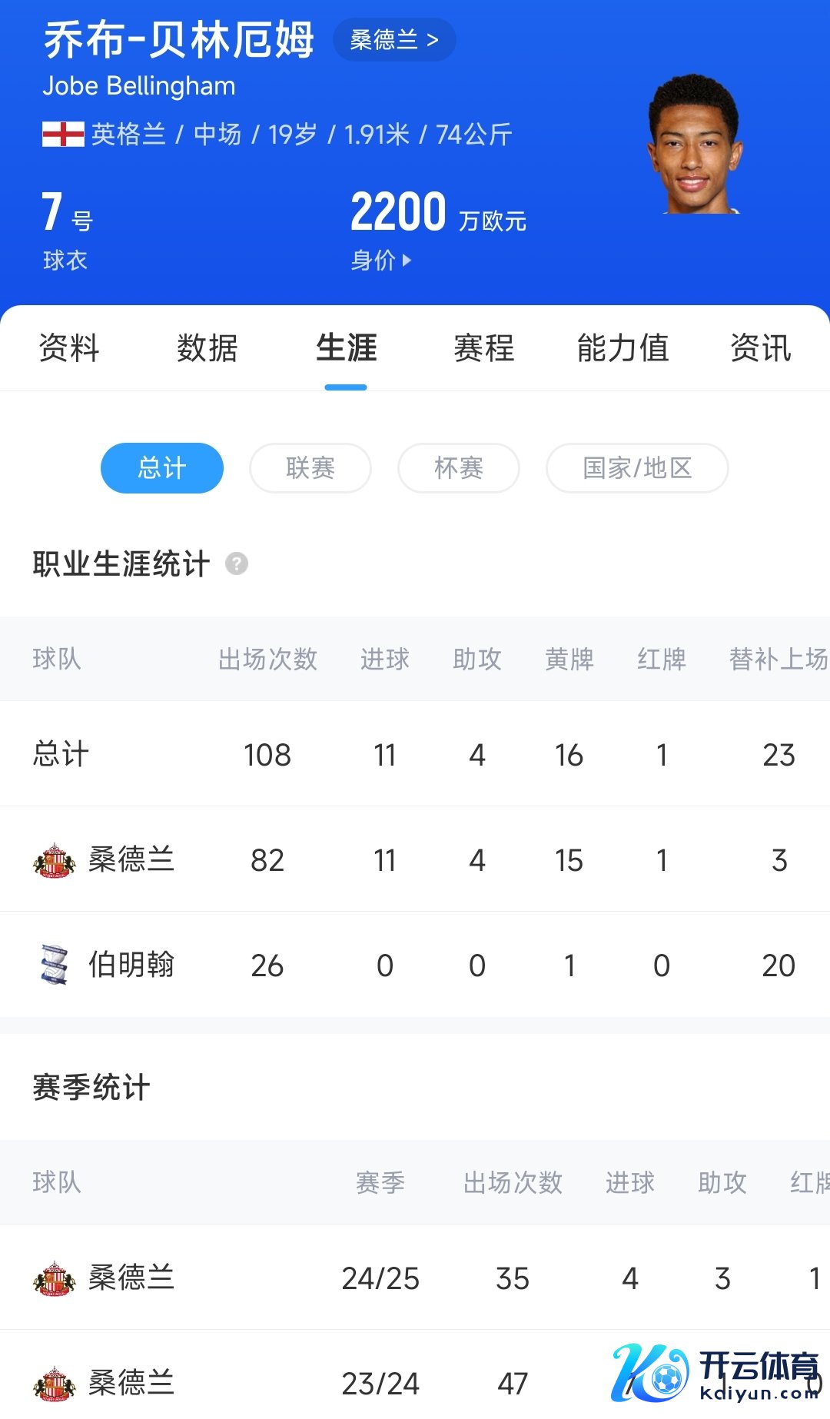Select the 国家/地区 filter pill
Viewport: 830px width, 1419px height.
[x=637, y=468]
